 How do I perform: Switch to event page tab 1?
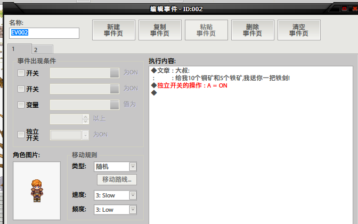tap(19, 49)
